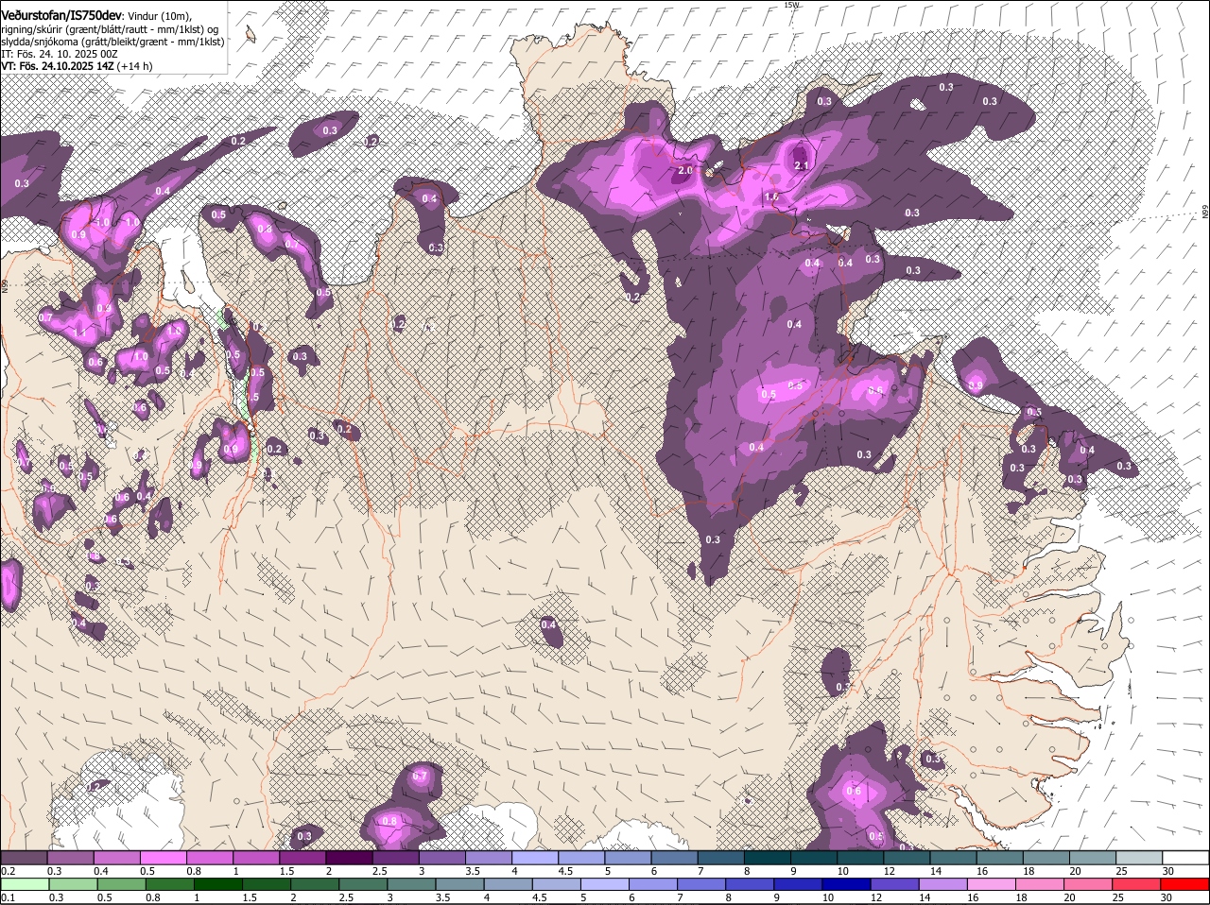This screenshot has width=1210, height=905.
Task: Click the 30 label in the rain legend
Action: (x=1166, y=897)
